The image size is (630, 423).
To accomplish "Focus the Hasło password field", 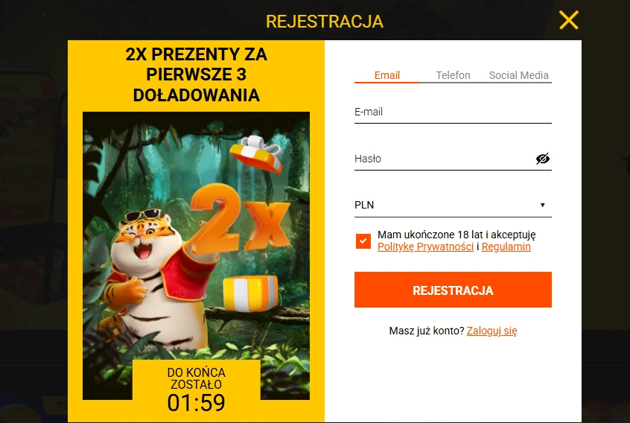I will click(444, 159).
